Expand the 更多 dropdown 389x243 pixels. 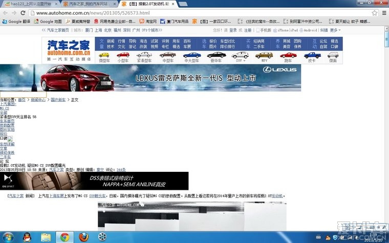coord(335,30)
